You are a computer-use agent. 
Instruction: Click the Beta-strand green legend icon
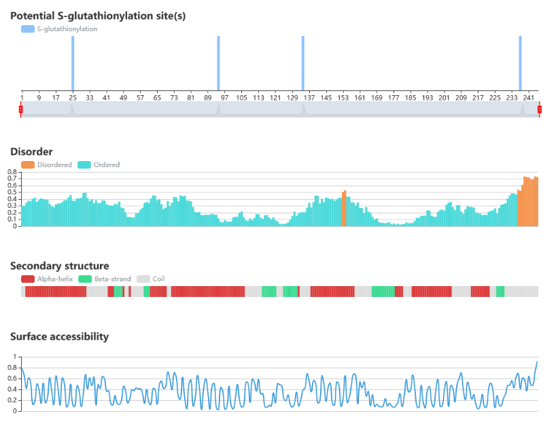coord(85,279)
